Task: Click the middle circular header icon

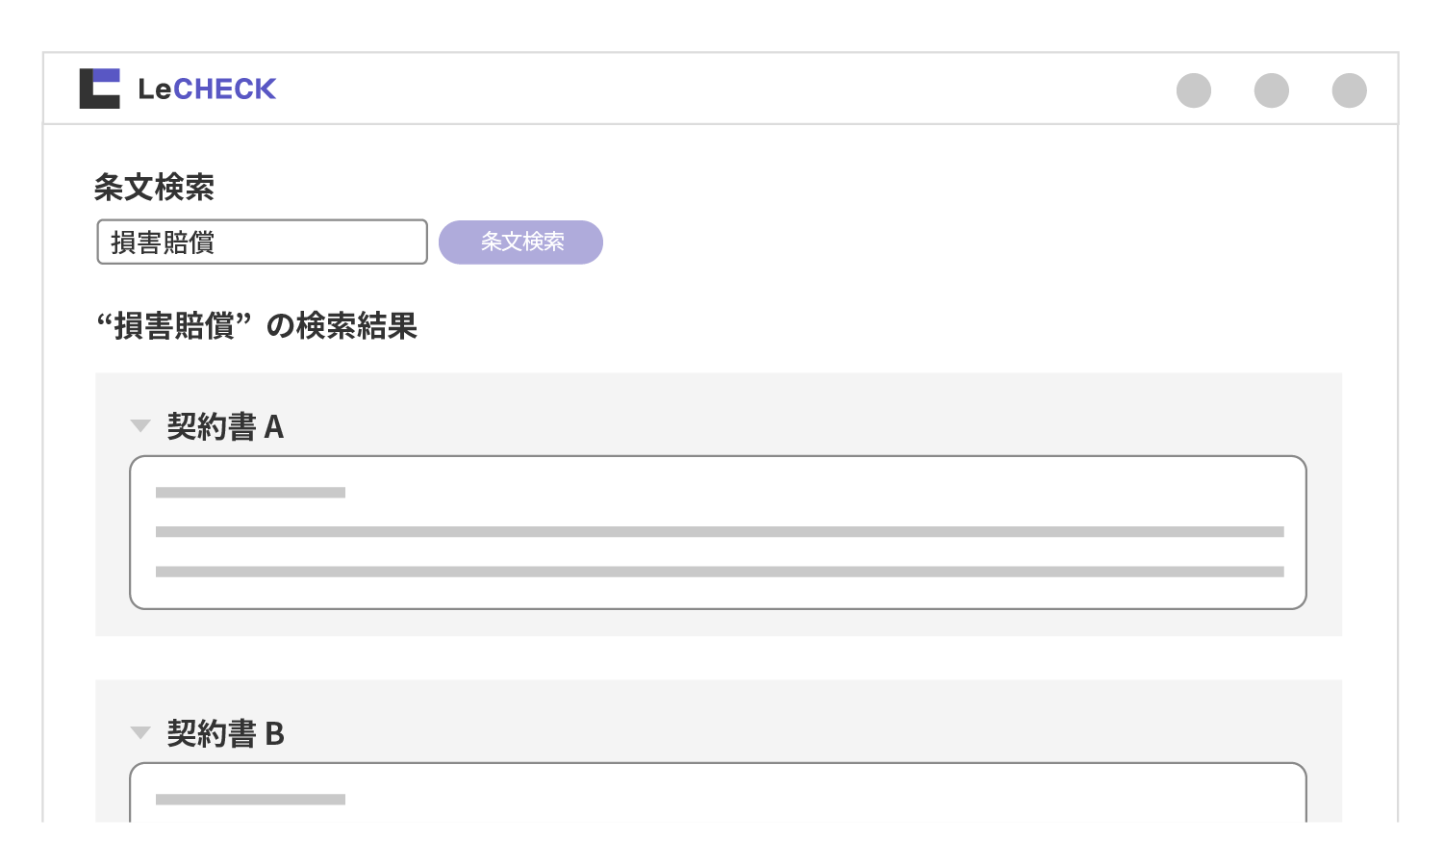Action: [1272, 90]
